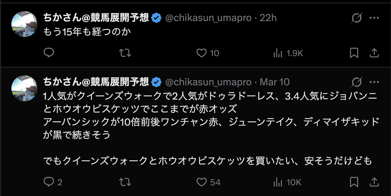This screenshot has width=391, height=196.
Task: Like the tweet with 54 likes
Action: pos(202,182)
